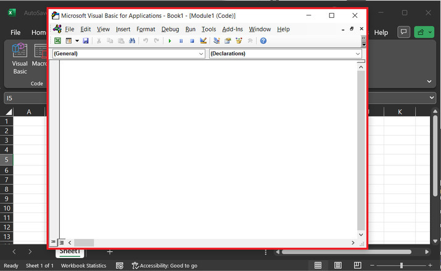
Task: Click the View Microsoft Excel icon
Action: tap(57, 41)
